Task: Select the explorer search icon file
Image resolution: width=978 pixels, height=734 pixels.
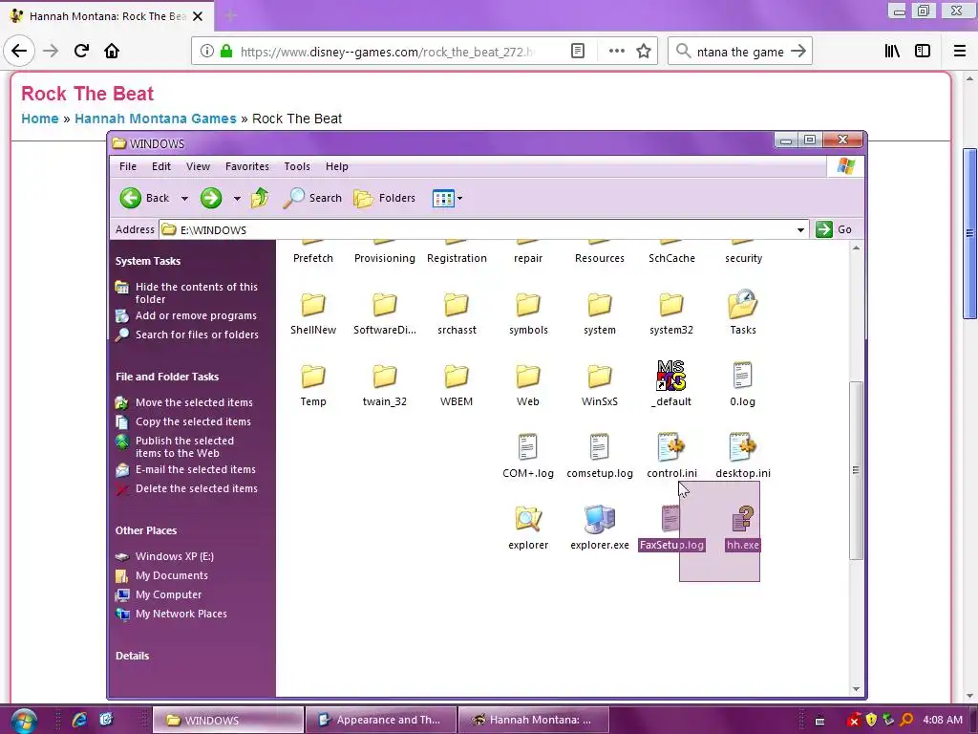Action: (528, 529)
